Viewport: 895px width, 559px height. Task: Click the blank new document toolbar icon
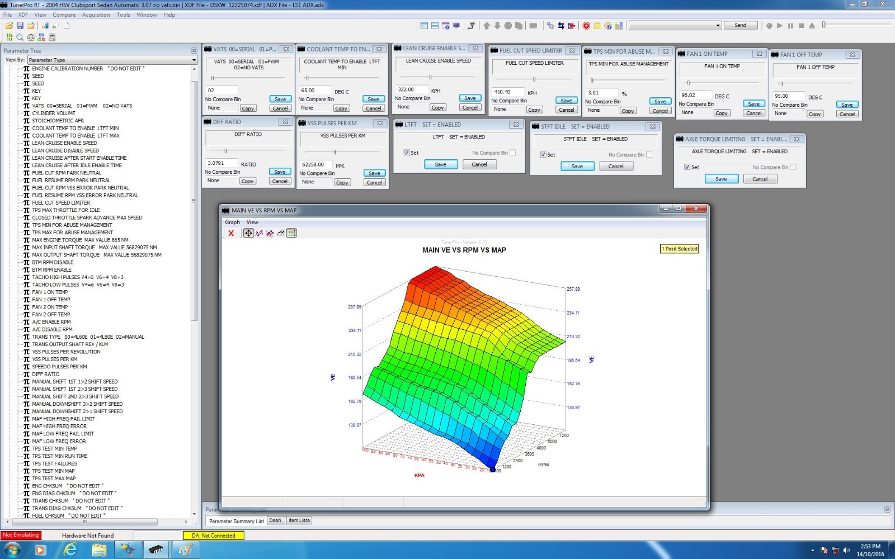pos(67,26)
